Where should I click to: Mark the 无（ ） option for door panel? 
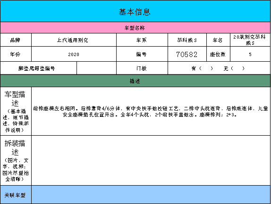click(234, 68)
